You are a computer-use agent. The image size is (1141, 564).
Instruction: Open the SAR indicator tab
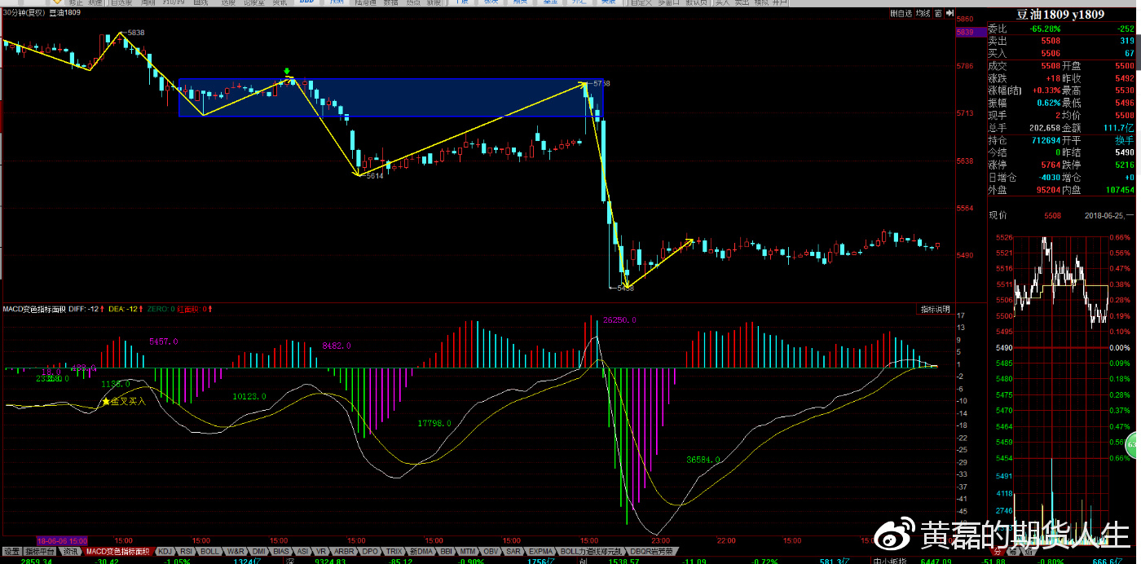point(515,552)
